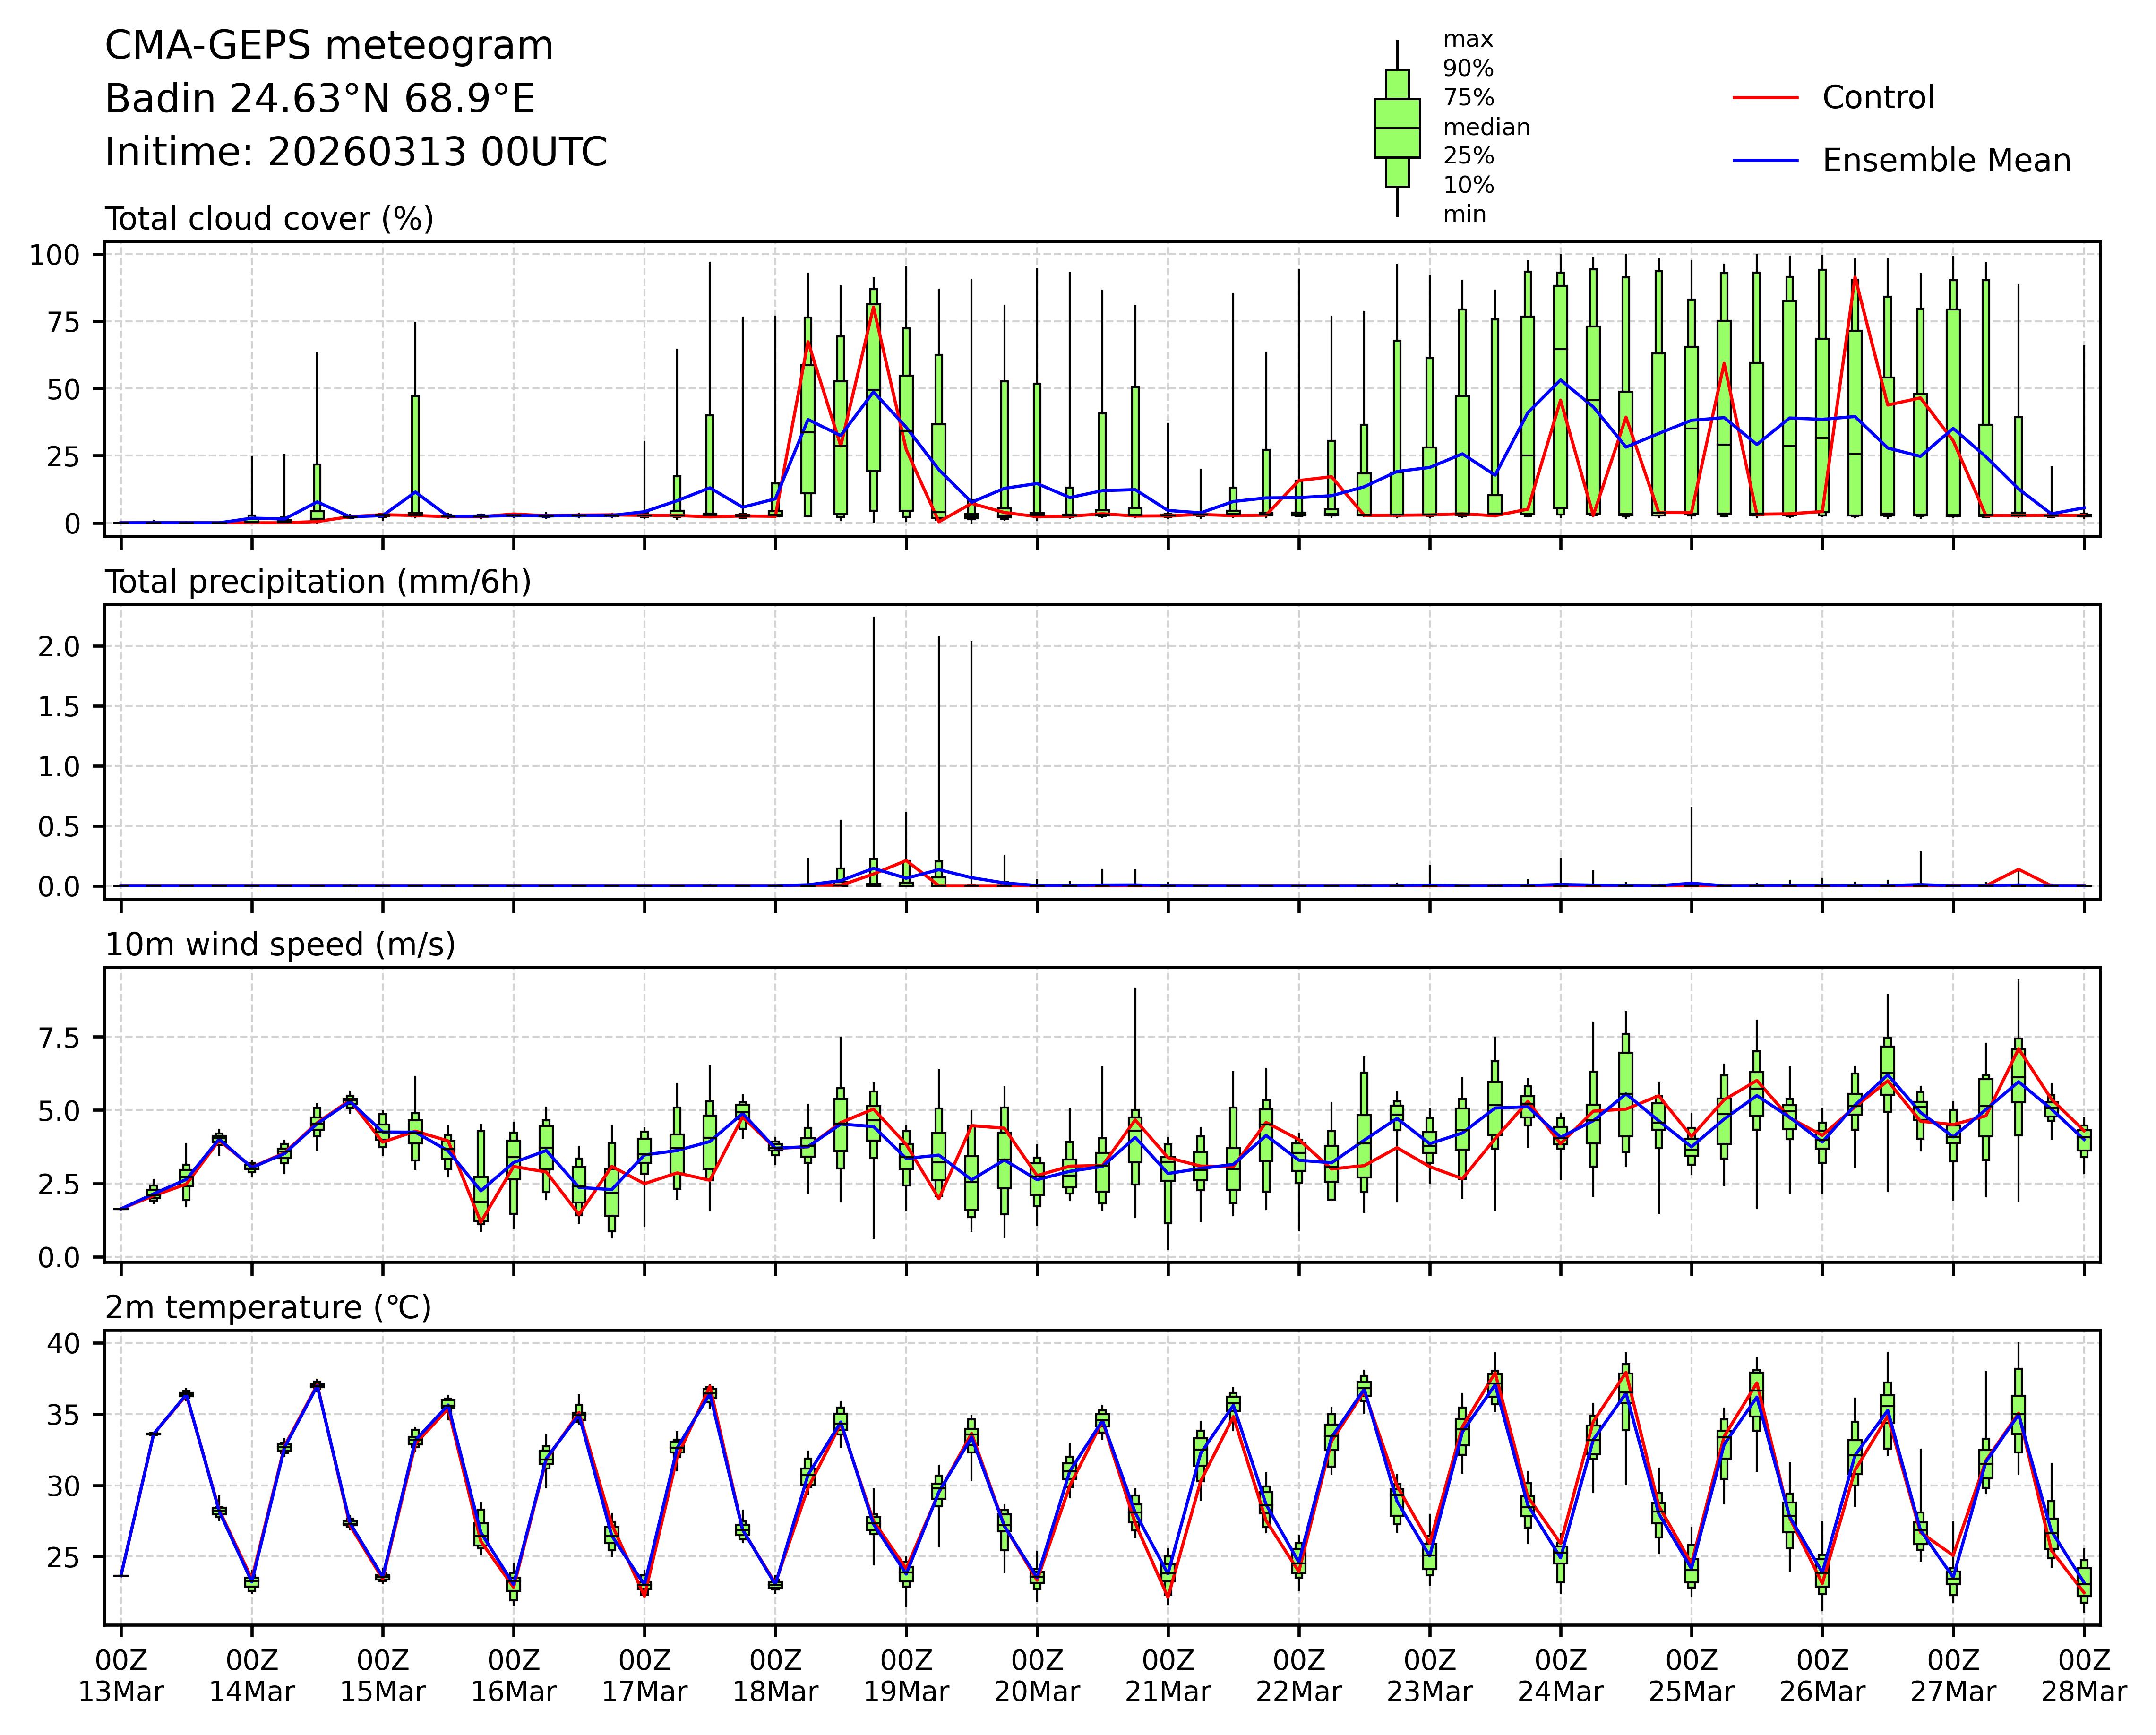Viewport: 2156px width, 1735px height.
Task: Click the 'median' legend label
Action: 1486,128
